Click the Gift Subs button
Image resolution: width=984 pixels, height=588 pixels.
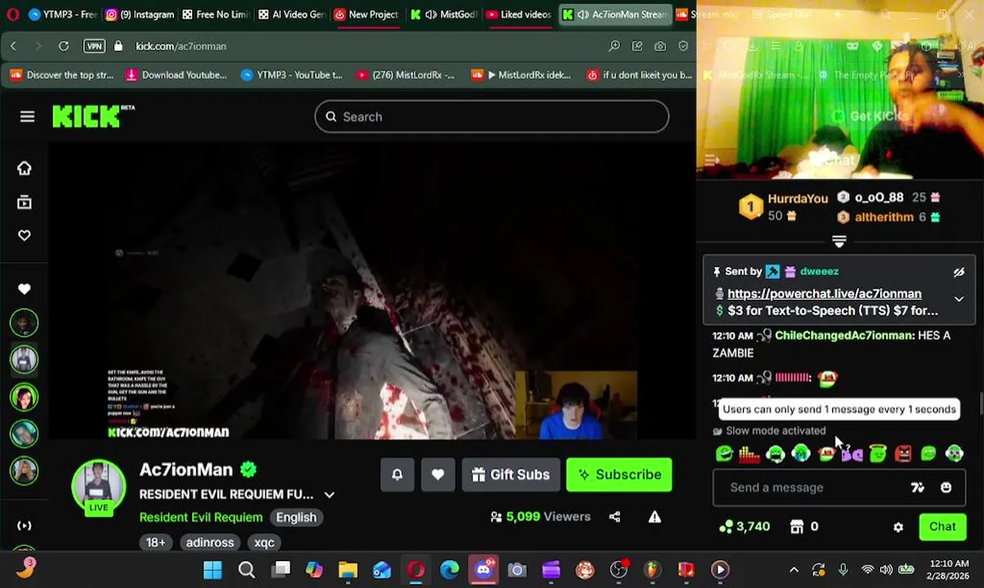pos(511,474)
